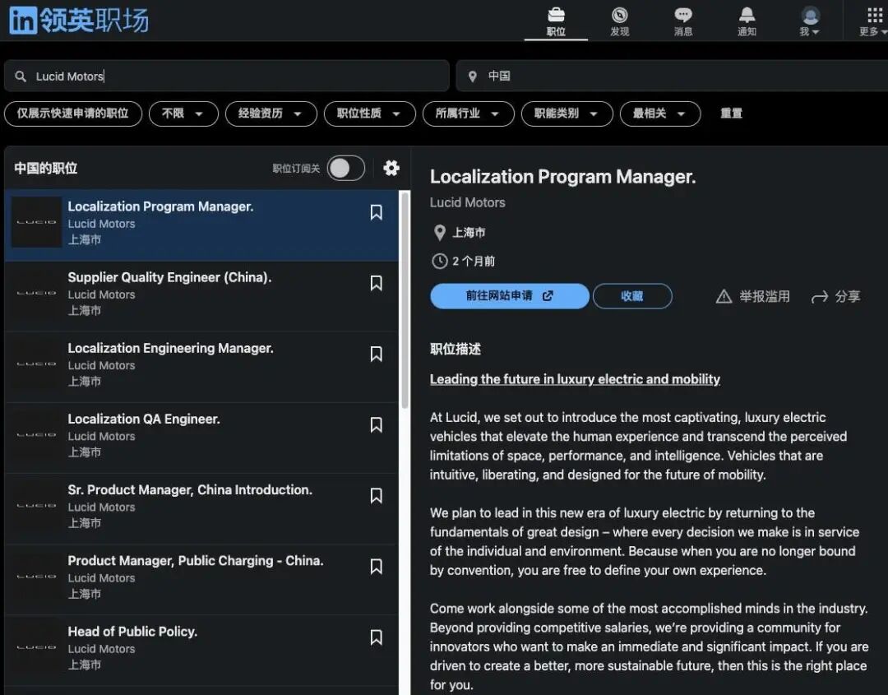Click 重置 to reset filters
Screen dimensions: 888x695
point(731,114)
